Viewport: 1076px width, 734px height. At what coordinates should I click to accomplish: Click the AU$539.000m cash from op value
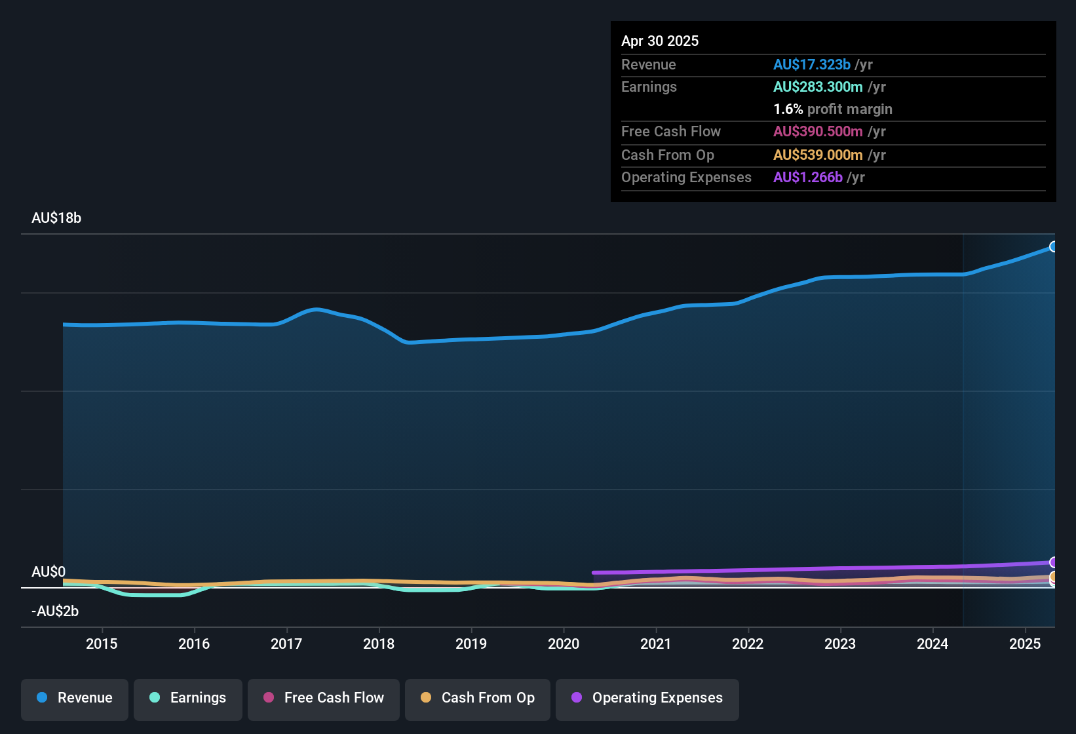(818, 155)
